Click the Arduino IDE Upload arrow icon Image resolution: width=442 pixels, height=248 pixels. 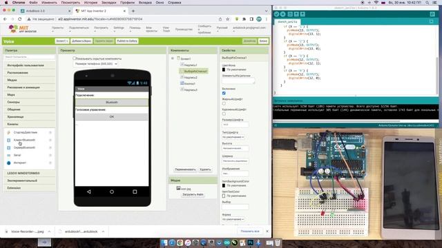tap(282, 14)
